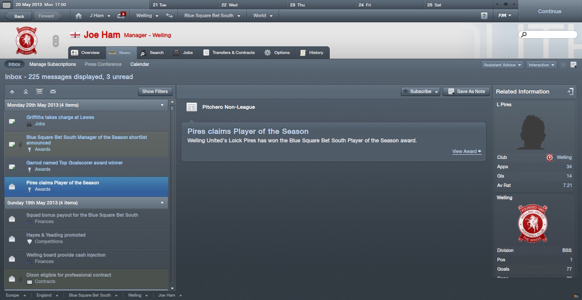Screen dimensions: 582x300
Task: Collapse the Monday 20th May 2013 group
Action: point(162,105)
